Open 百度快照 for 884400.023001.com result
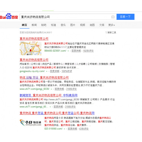Image resolution: width=142 pixels, height=142 pixels. [x=76, y=51]
